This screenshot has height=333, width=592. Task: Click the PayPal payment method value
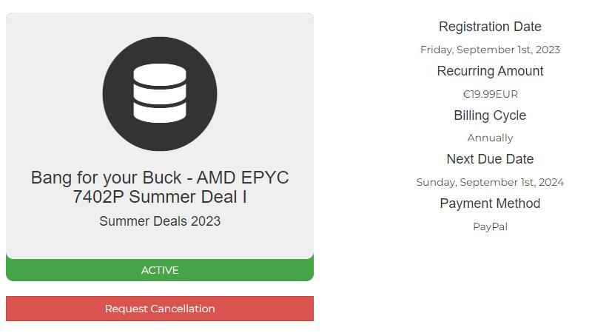(x=490, y=226)
